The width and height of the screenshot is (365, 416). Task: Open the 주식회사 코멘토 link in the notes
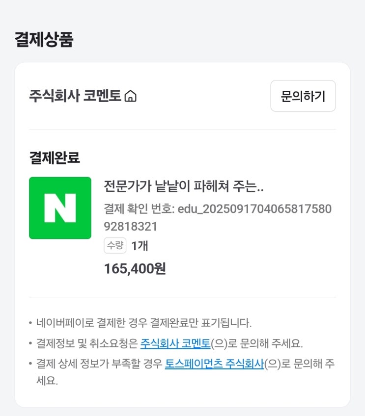pos(175,343)
